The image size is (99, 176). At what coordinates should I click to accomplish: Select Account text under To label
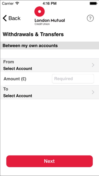click(x=18, y=96)
